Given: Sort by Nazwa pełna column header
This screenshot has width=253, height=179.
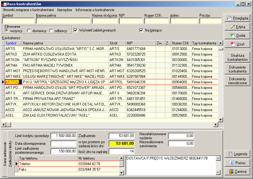Looking at the screenshot, I should click(x=66, y=43).
